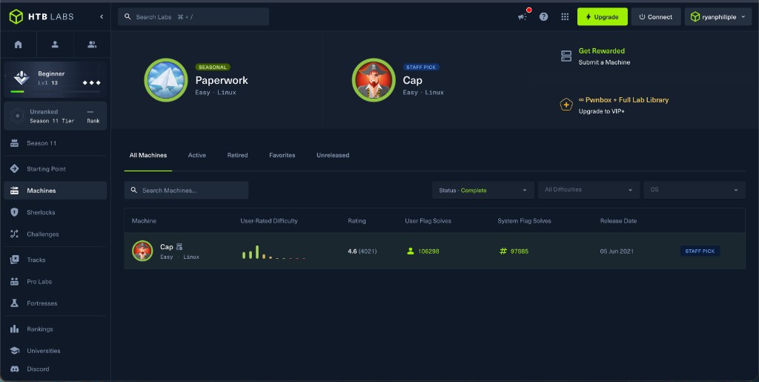The image size is (759, 382).
Task: Open the Unranked Season 11 Tier card
Action: point(55,116)
